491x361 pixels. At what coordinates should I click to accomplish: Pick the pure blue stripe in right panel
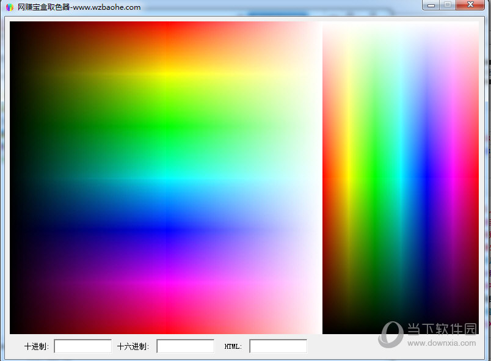click(x=426, y=178)
